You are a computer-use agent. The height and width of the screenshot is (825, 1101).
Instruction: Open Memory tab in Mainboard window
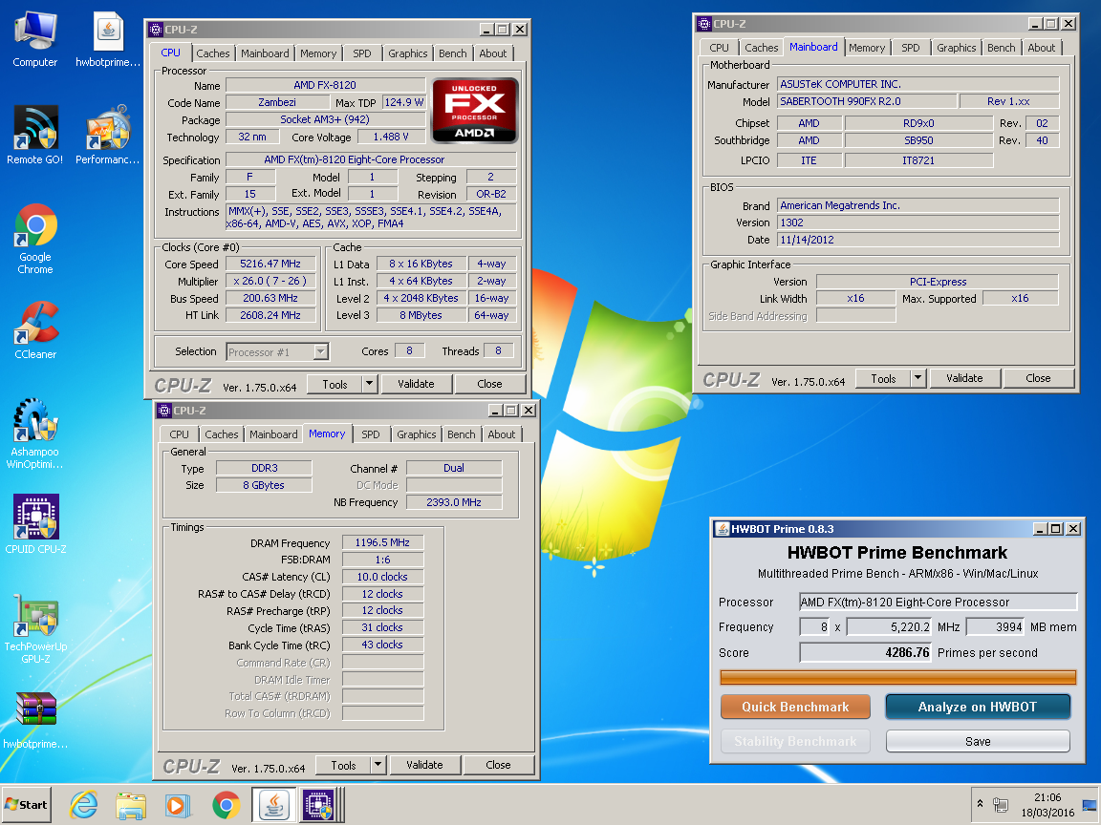coord(867,48)
